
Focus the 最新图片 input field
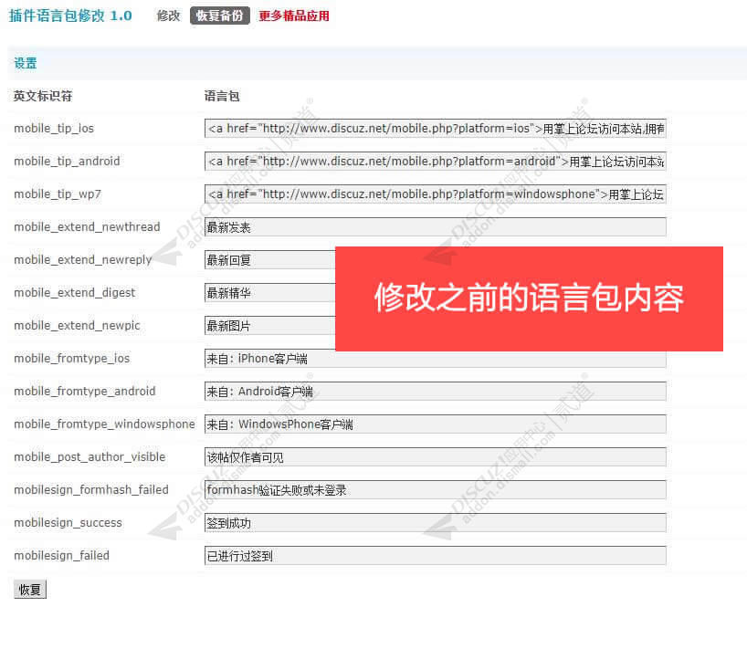tap(270, 325)
